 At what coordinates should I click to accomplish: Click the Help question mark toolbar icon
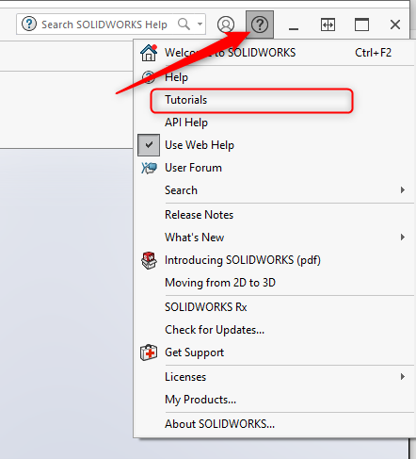click(x=260, y=25)
